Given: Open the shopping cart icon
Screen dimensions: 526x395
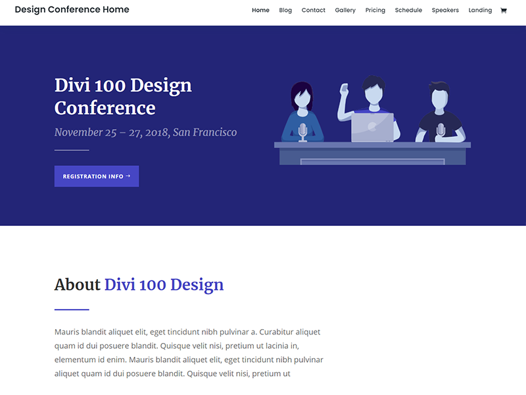Looking at the screenshot, I should coord(503,11).
